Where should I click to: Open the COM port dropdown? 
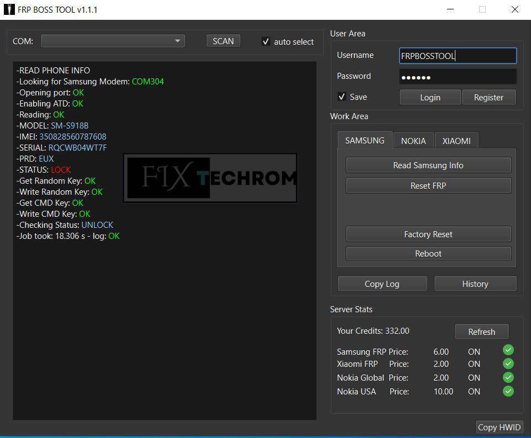coord(113,41)
